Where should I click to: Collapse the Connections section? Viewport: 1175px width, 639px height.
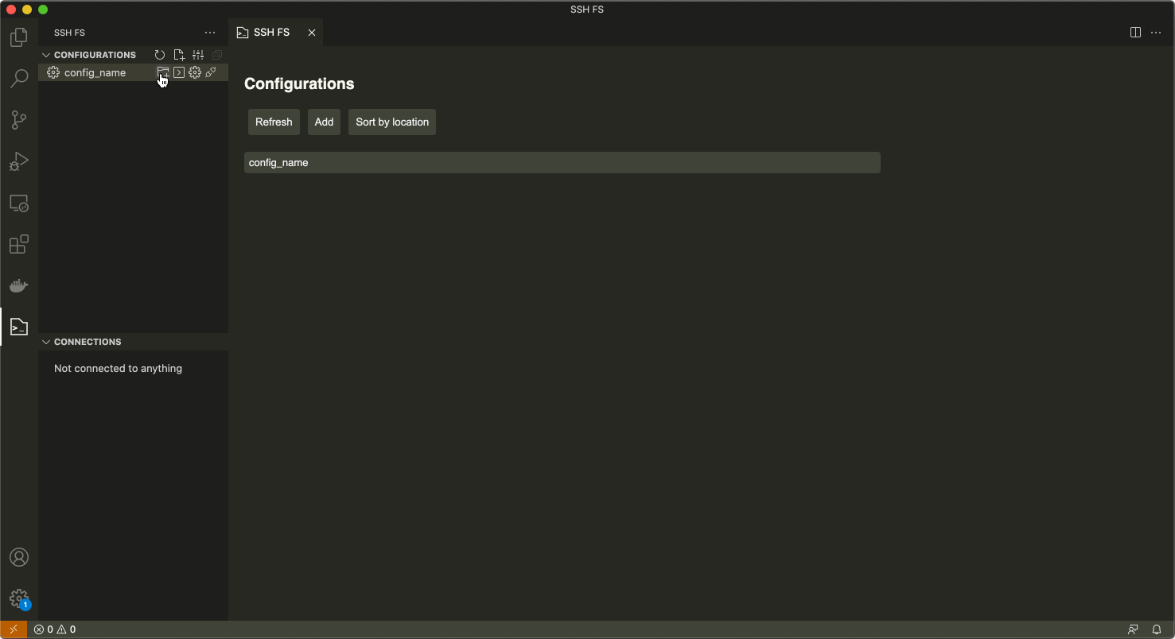click(x=81, y=342)
